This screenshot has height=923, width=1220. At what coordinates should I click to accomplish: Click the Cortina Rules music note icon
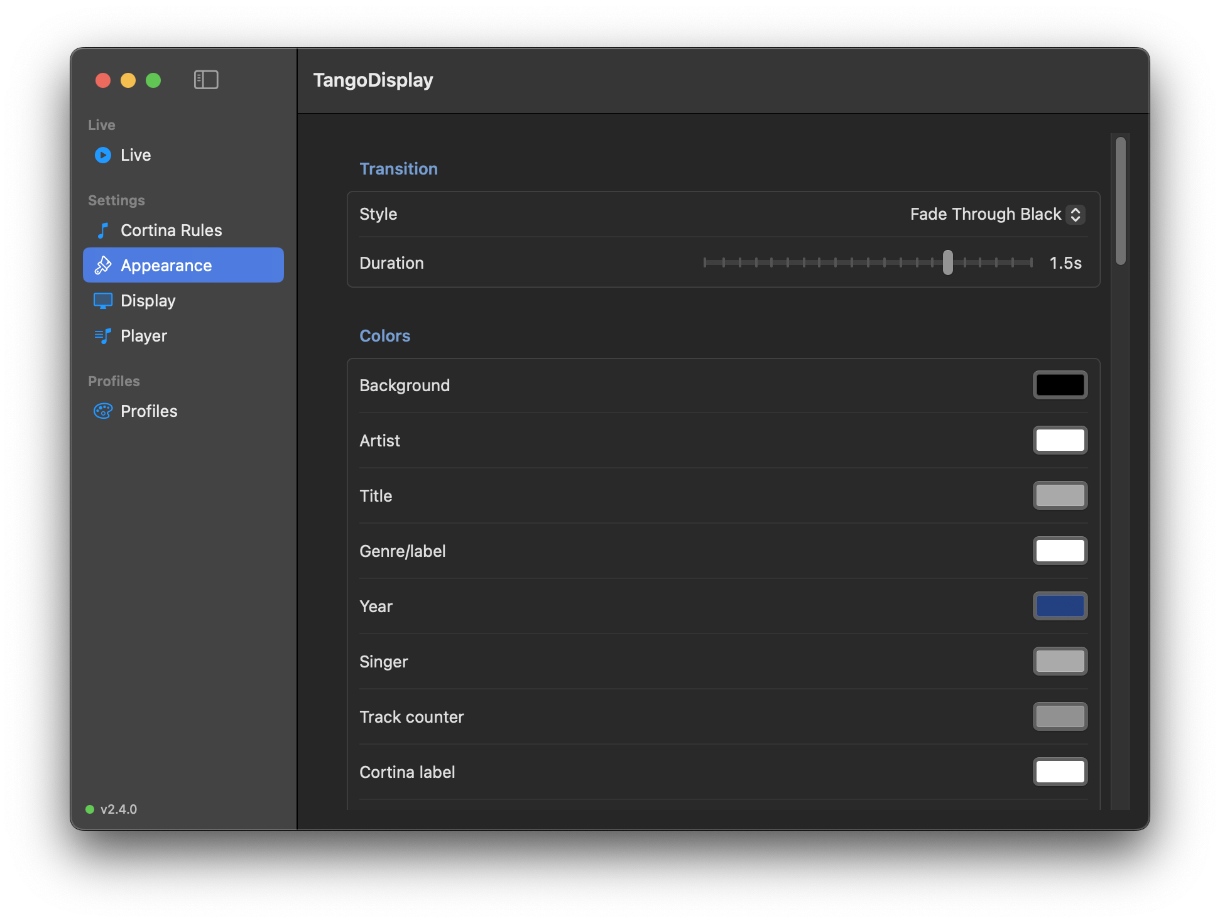(x=103, y=230)
